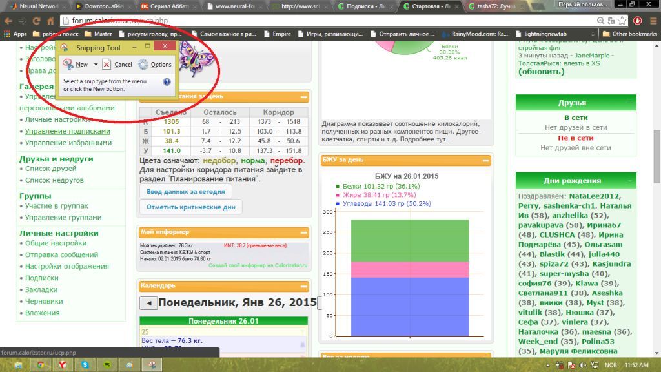
Task: Open Yandex browser from the taskbar
Action: [63, 365]
